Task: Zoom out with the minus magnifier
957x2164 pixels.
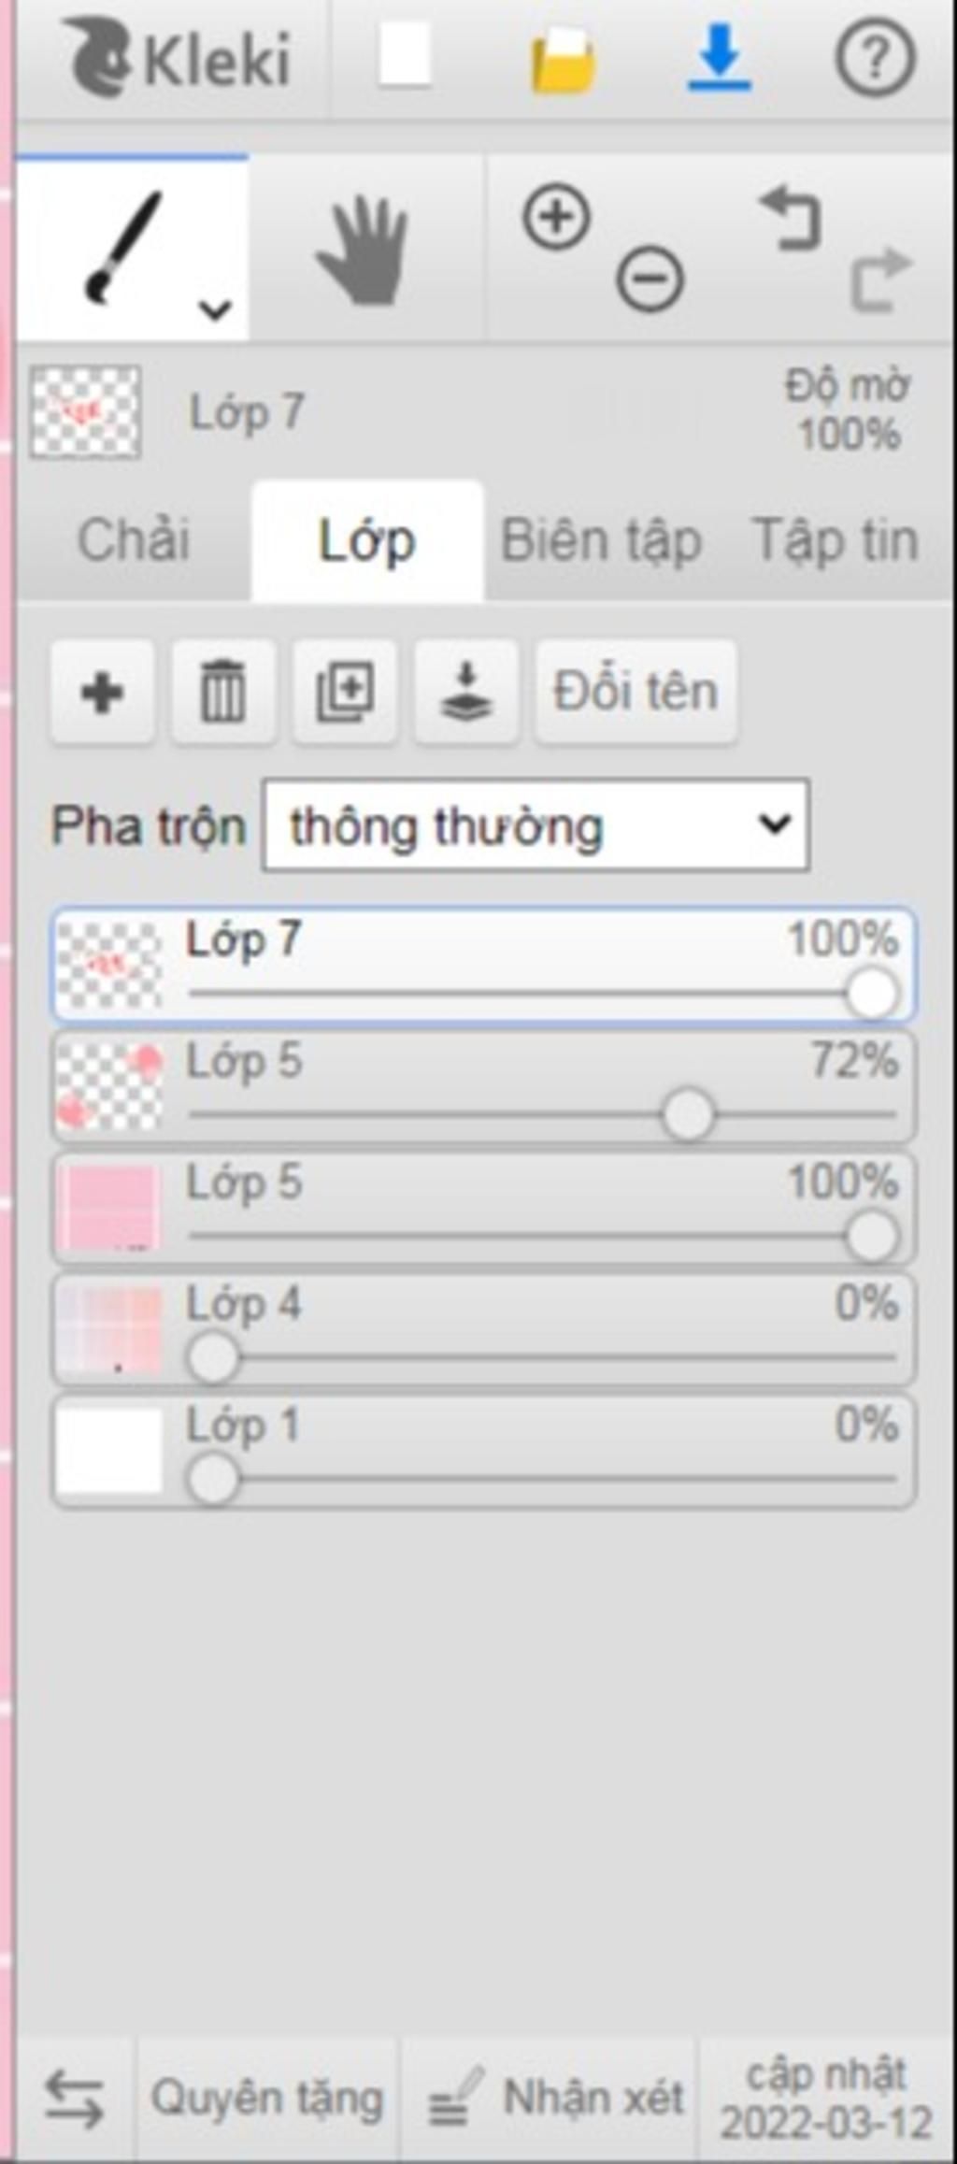Action: 650,279
